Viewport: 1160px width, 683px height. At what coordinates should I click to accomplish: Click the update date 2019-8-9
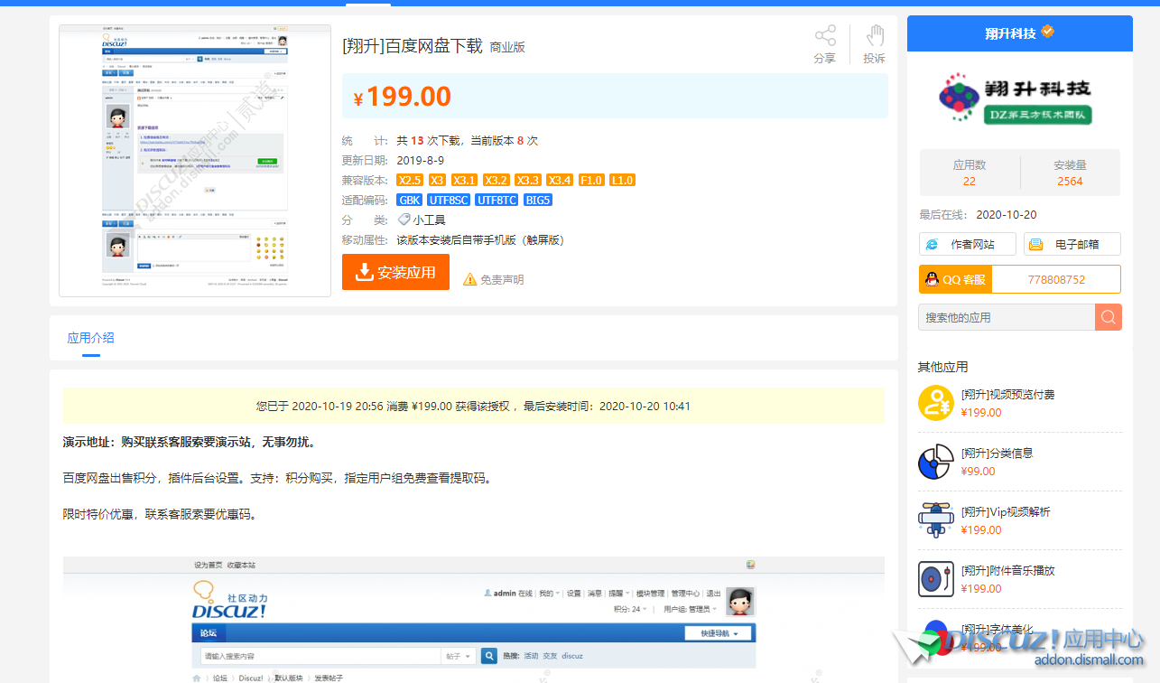pos(421,160)
